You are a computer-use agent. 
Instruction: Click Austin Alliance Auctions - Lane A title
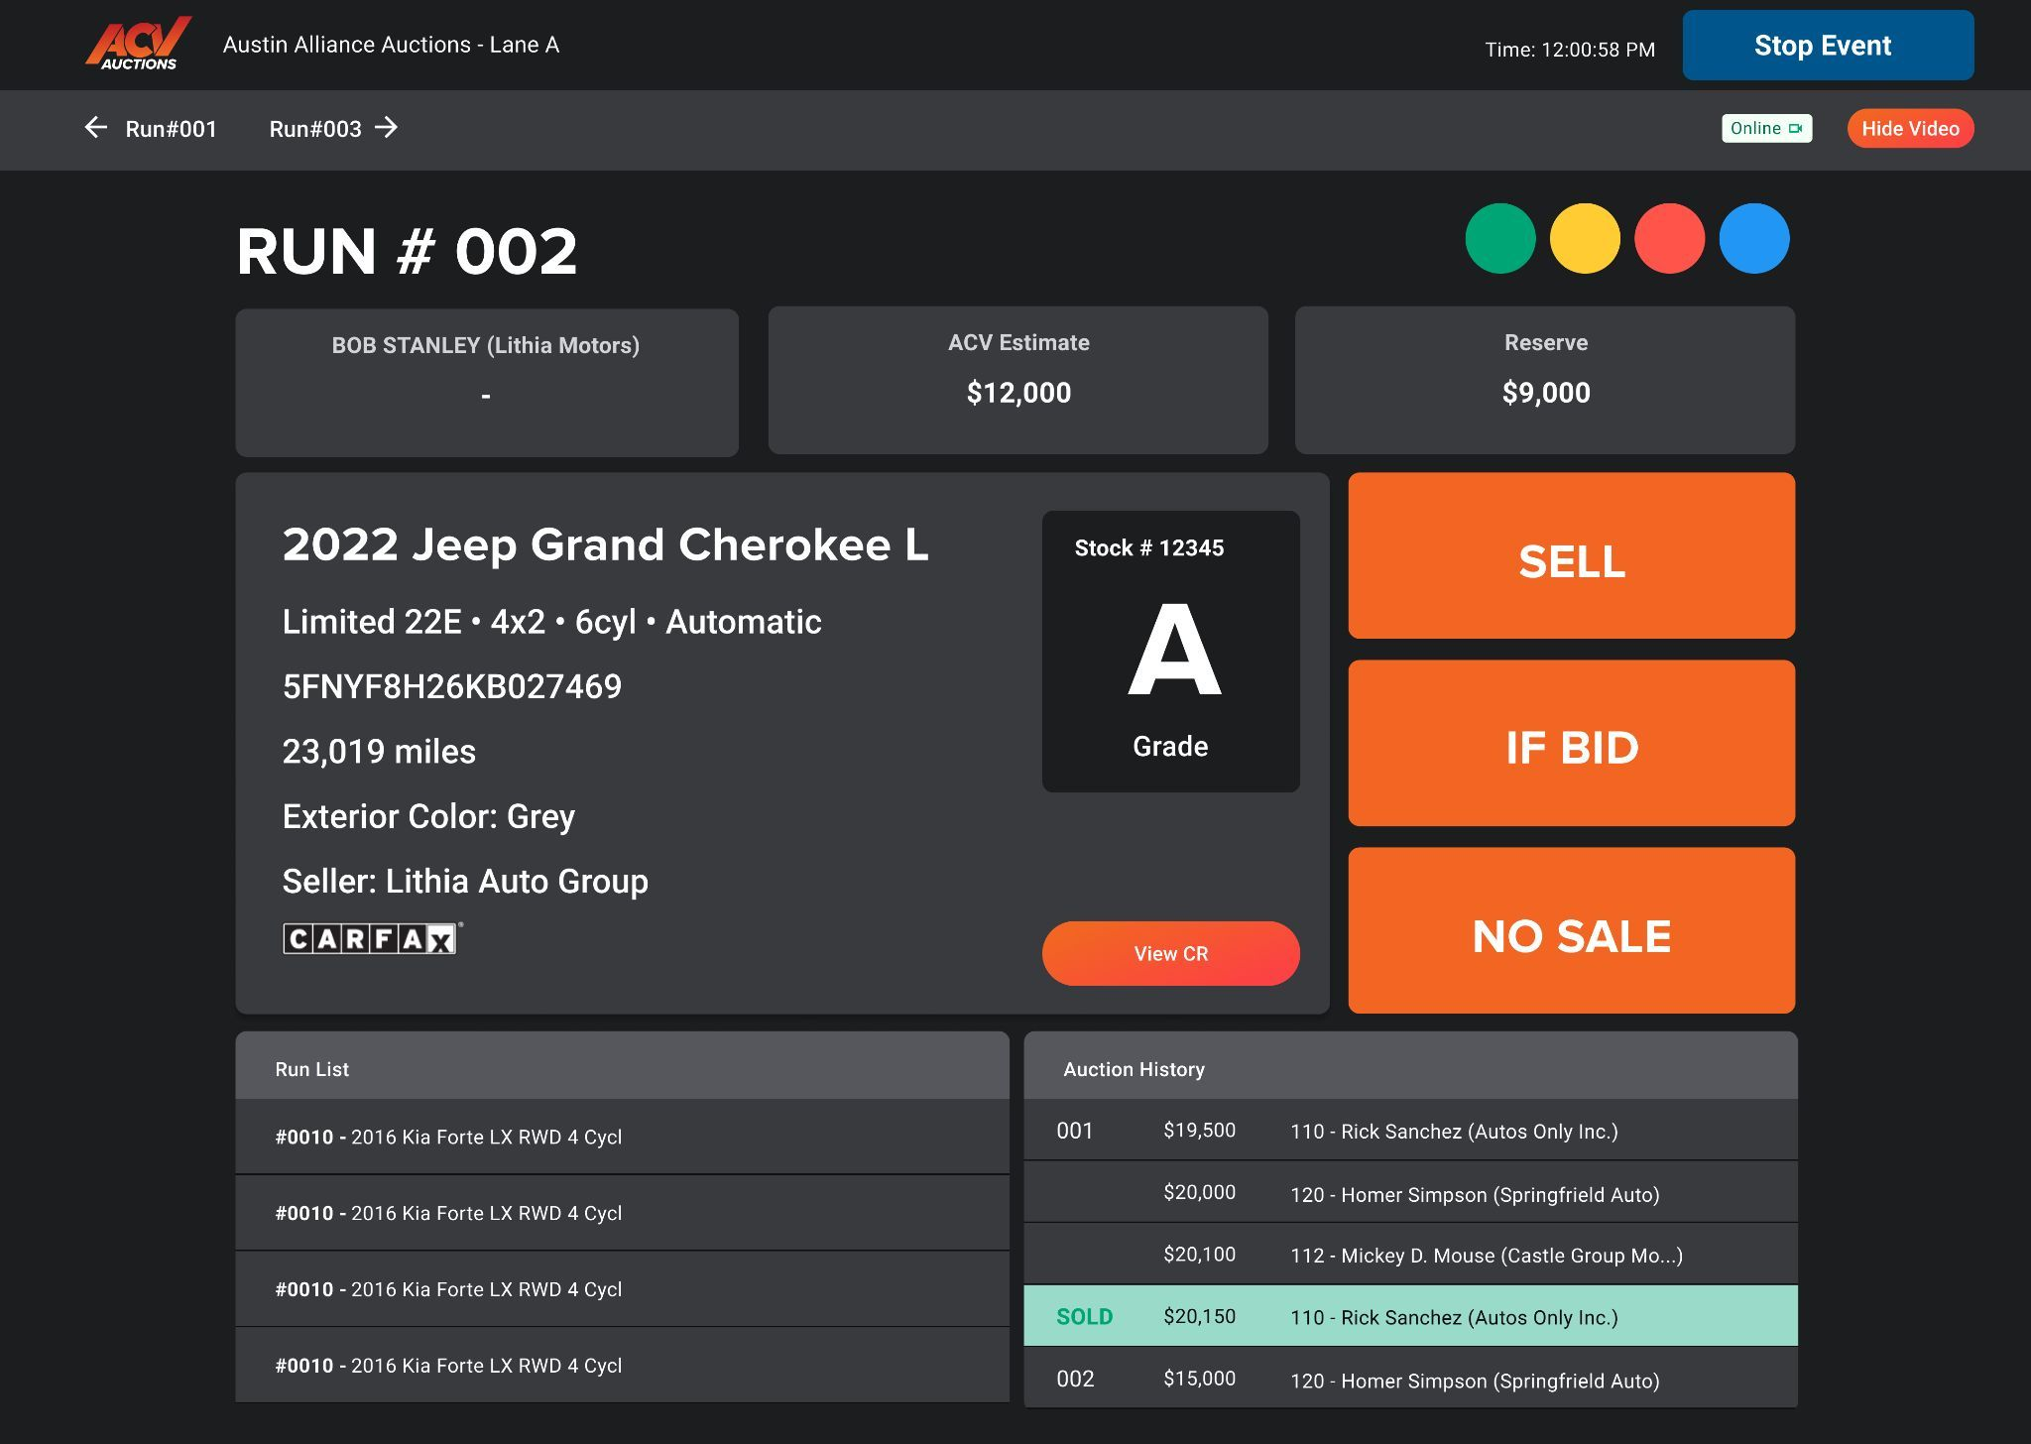[x=391, y=45]
